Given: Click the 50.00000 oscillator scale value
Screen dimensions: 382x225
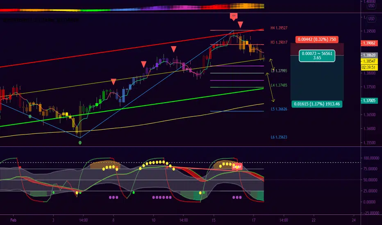Looking at the screenshot, I should (371, 180).
